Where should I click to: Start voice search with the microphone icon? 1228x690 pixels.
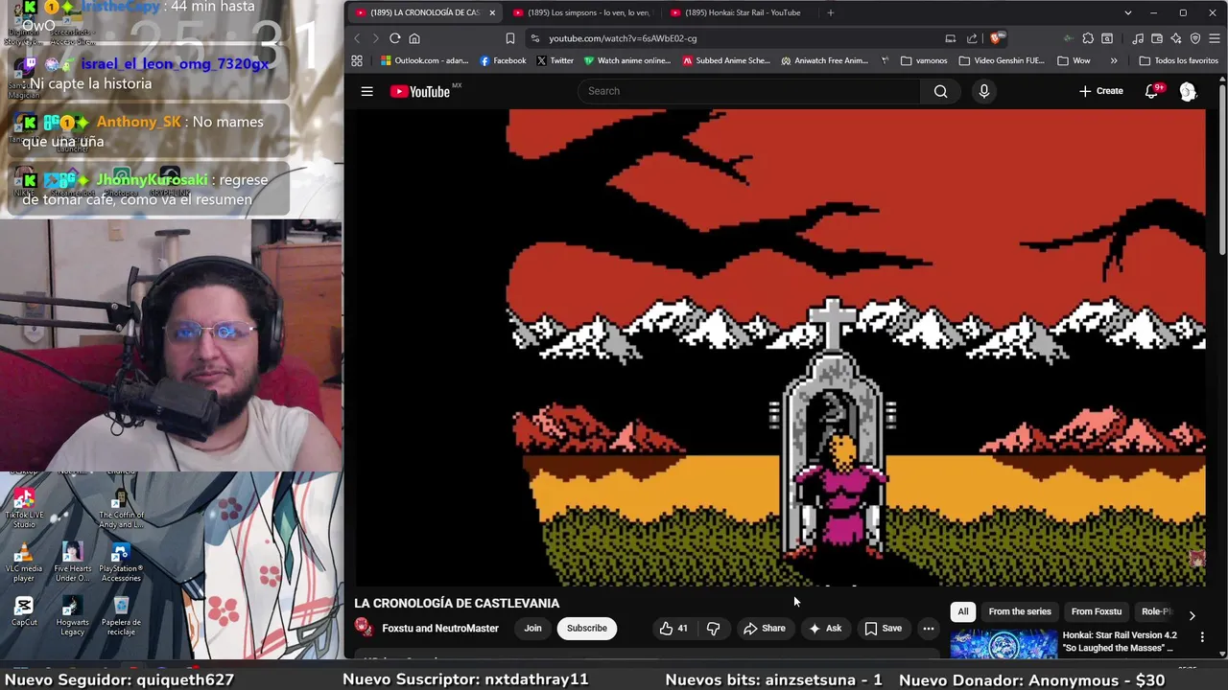pos(983,91)
